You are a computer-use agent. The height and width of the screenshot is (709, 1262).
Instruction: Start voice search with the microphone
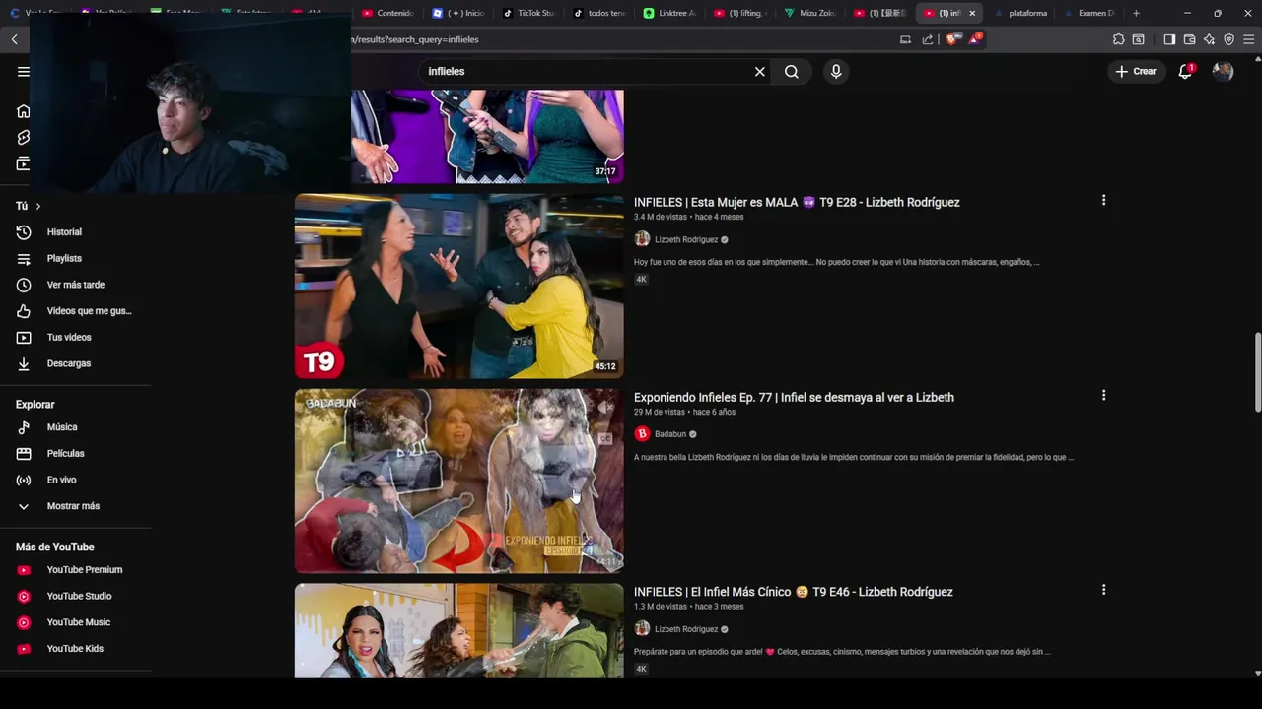click(x=836, y=71)
